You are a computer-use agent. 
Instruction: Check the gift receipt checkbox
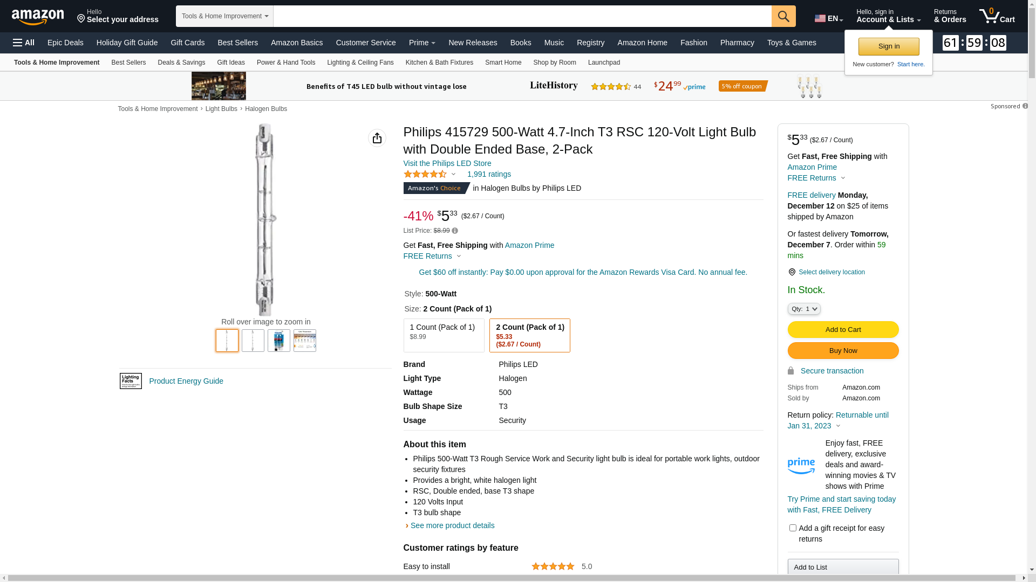click(793, 528)
